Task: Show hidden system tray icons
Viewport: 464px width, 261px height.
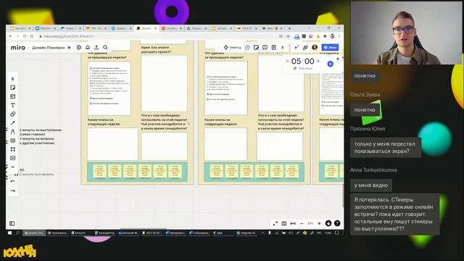Action: (x=262, y=233)
